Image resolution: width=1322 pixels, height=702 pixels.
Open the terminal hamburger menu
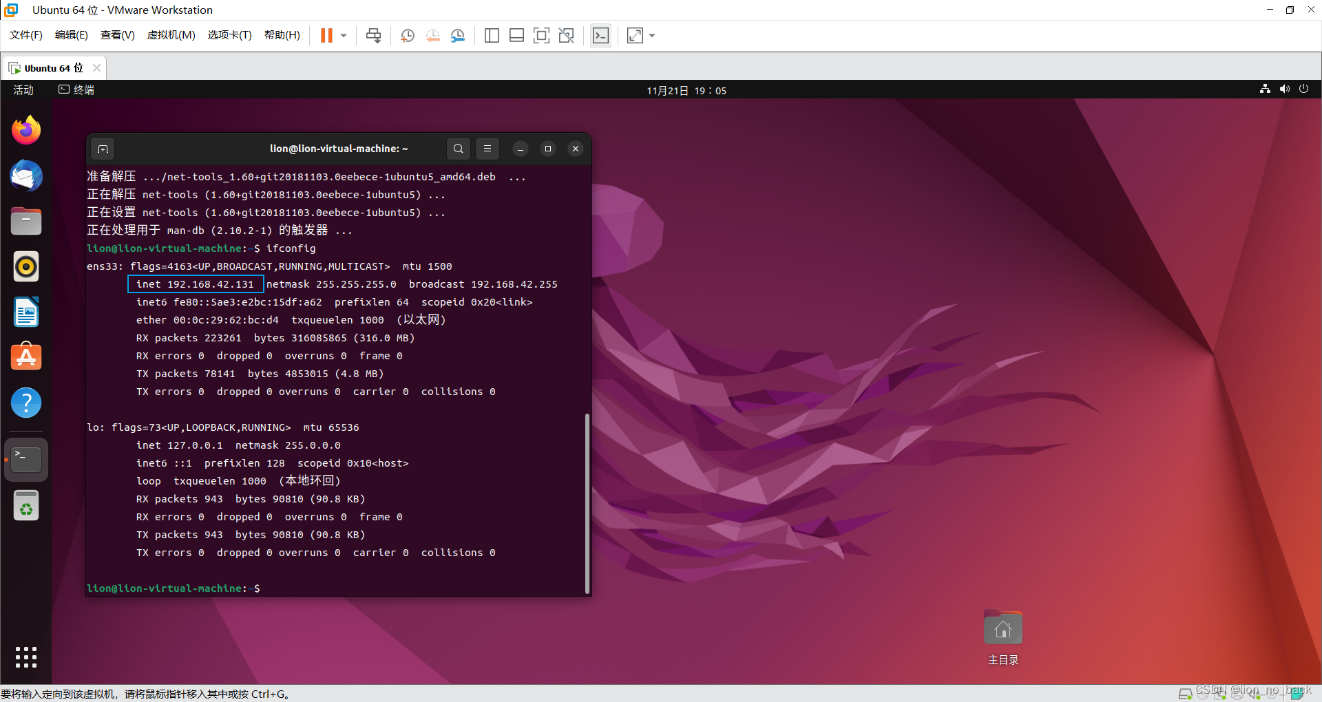click(487, 149)
